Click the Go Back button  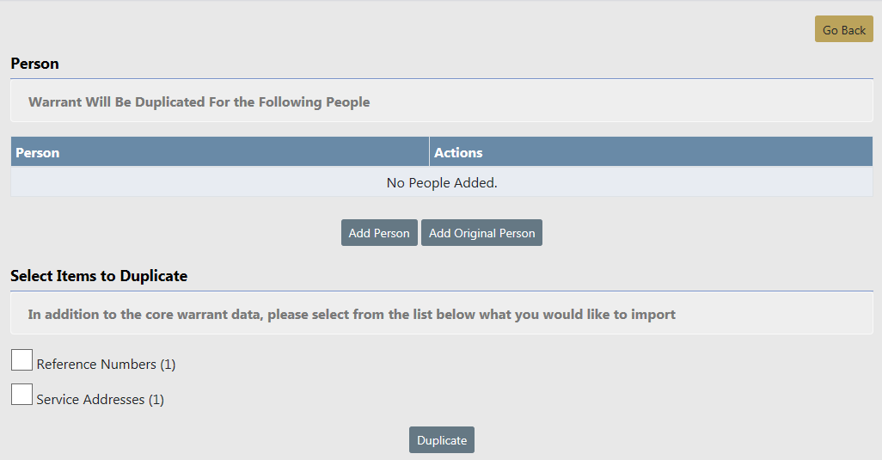tap(843, 29)
